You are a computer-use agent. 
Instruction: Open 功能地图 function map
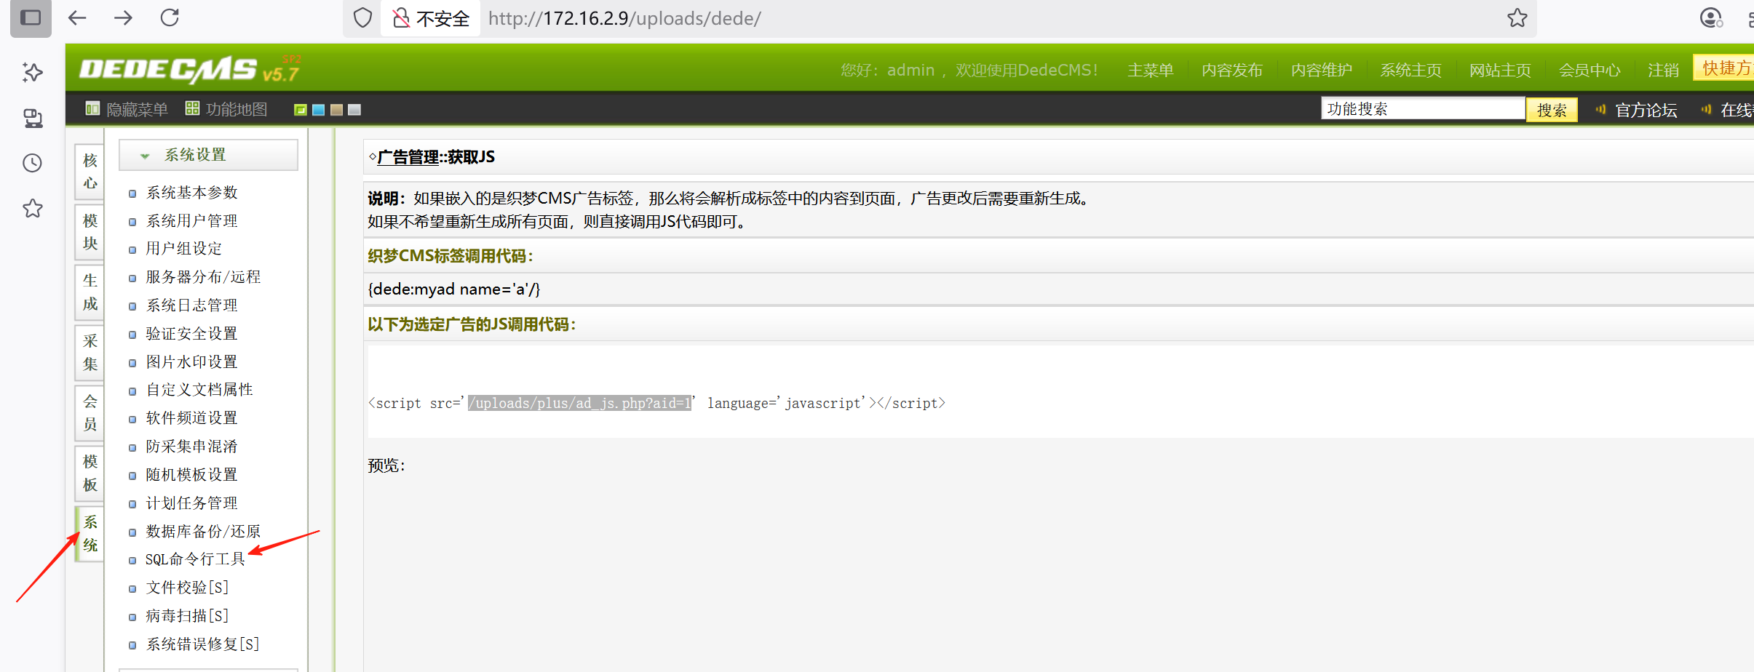[x=226, y=110]
